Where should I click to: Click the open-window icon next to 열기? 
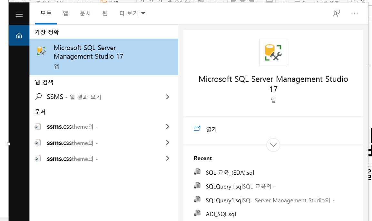click(197, 129)
